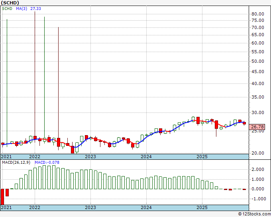Select 2024 on the MACD panel time axis
Viewport: 271px width, 217px height.
coord(146,207)
